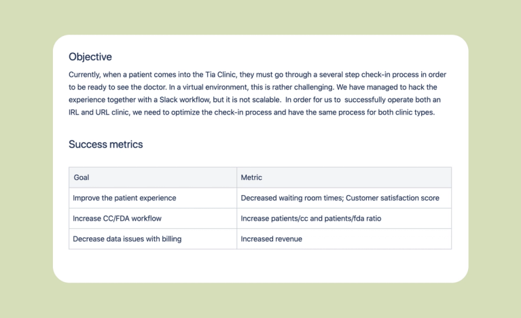Click the Objective heading
The height and width of the screenshot is (318, 521).
coord(90,57)
